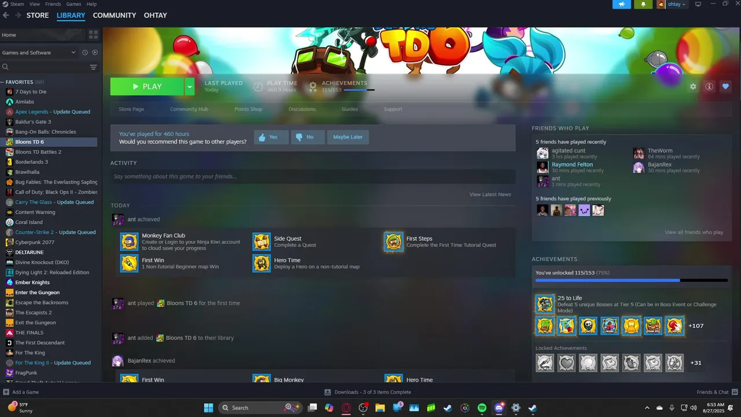The width and height of the screenshot is (741, 417).
Task: Open the Help menu
Action: (x=91, y=4)
